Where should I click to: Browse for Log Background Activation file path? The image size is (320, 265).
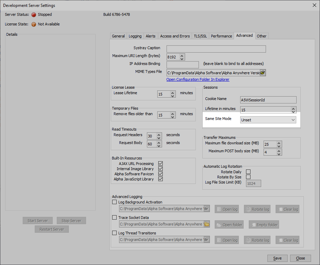pos(206,209)
